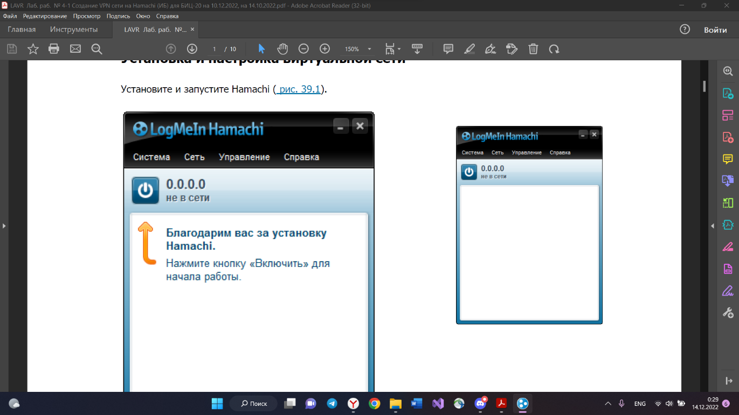Image resolution: width=739 pixels, height=415 pixels.
Task: Open the Comment tool in right sidebar
Action: click(x=728, y=159)
